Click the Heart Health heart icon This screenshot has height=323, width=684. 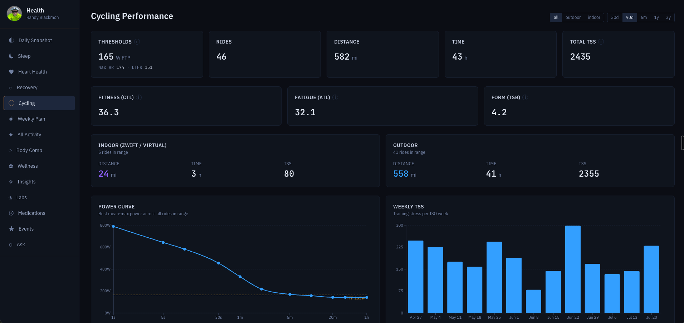[11, 72]
